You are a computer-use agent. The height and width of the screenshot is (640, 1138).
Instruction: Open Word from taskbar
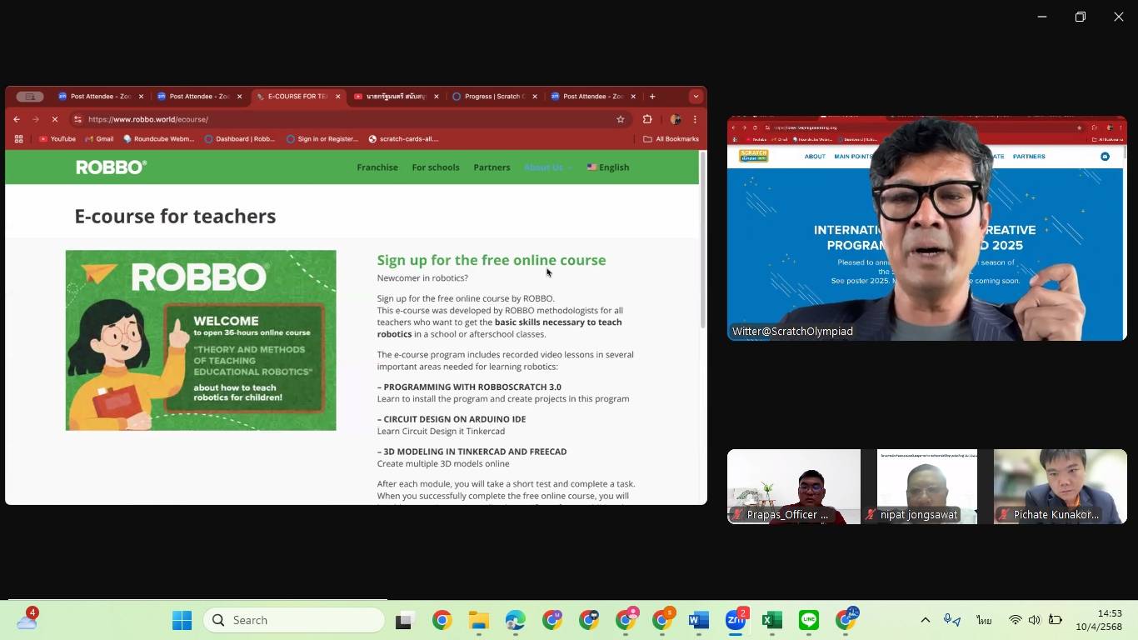[x=698, y=620]
